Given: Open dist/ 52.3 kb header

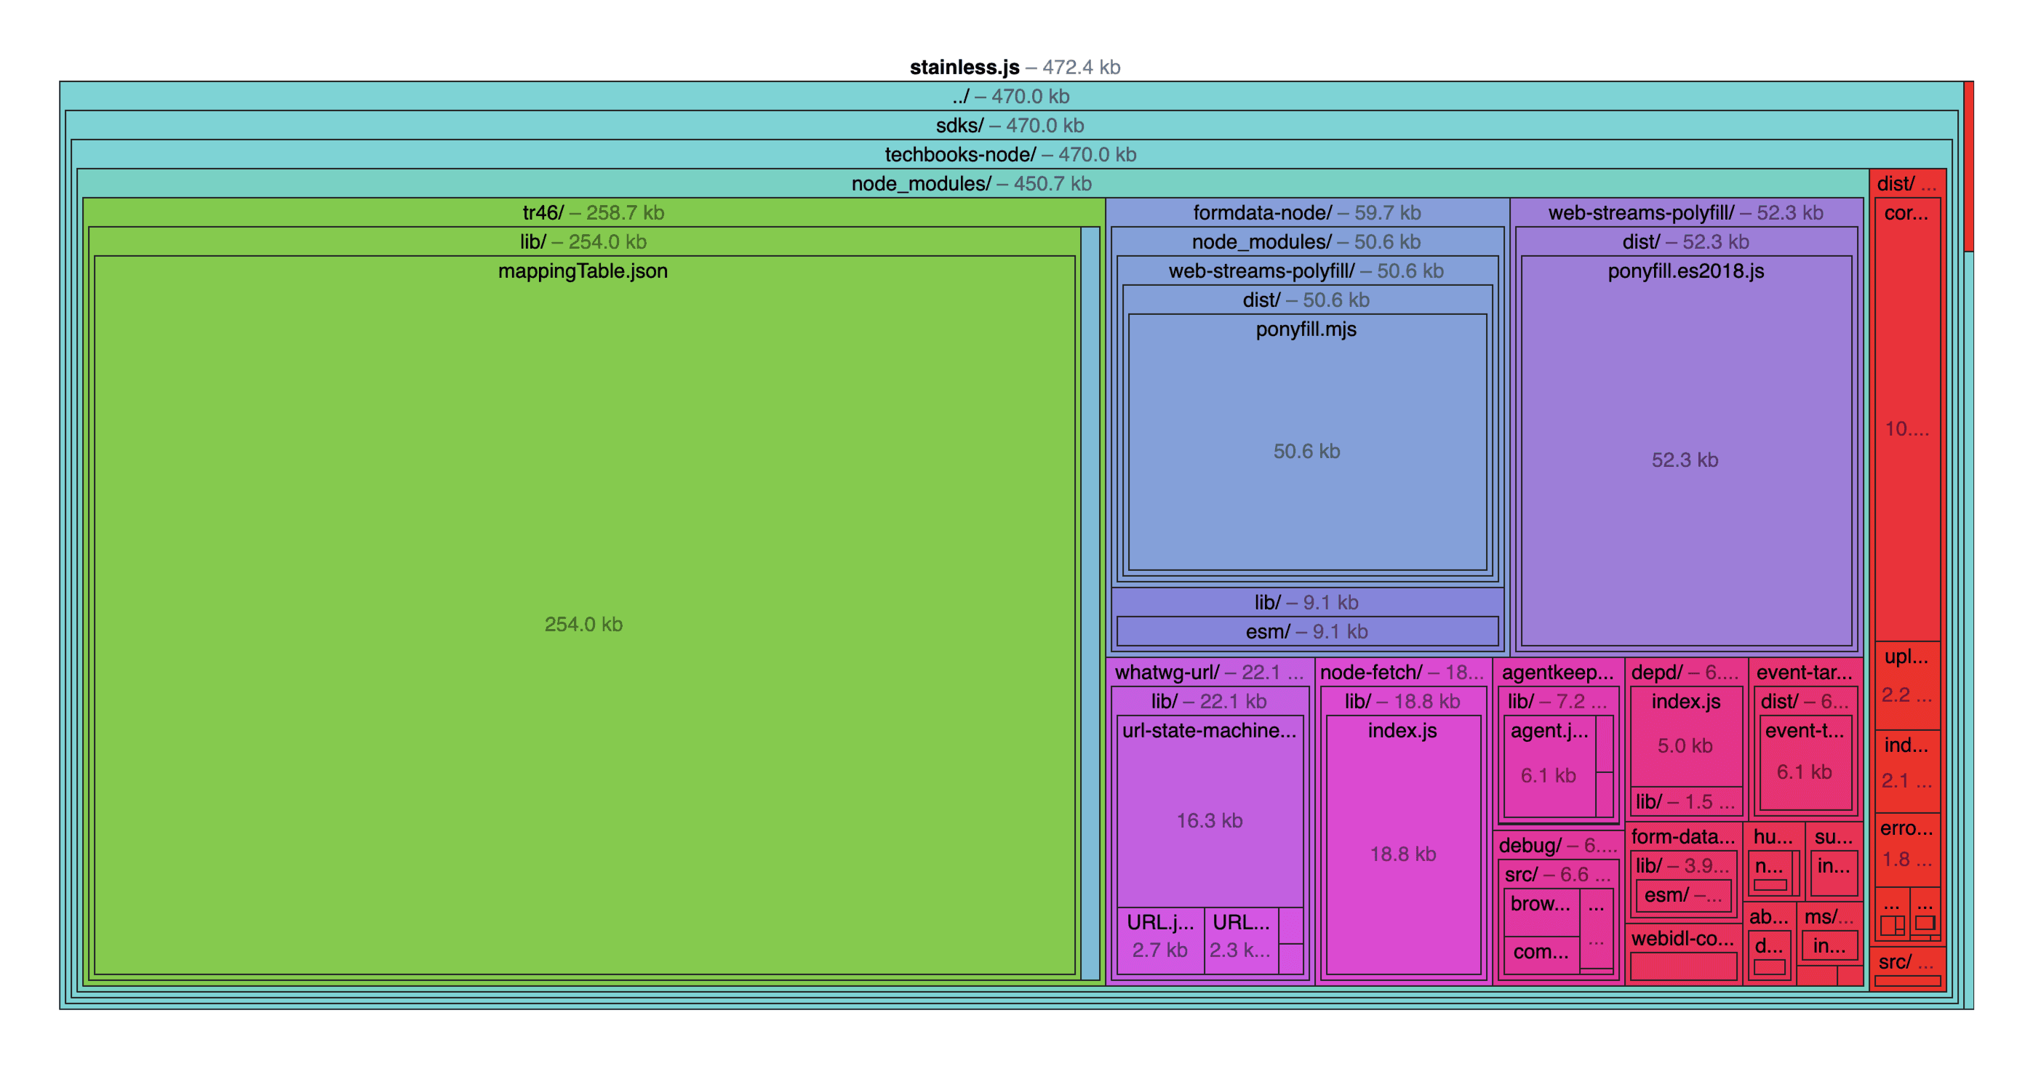Looking at the screenshot, I should coord(1686,242).
